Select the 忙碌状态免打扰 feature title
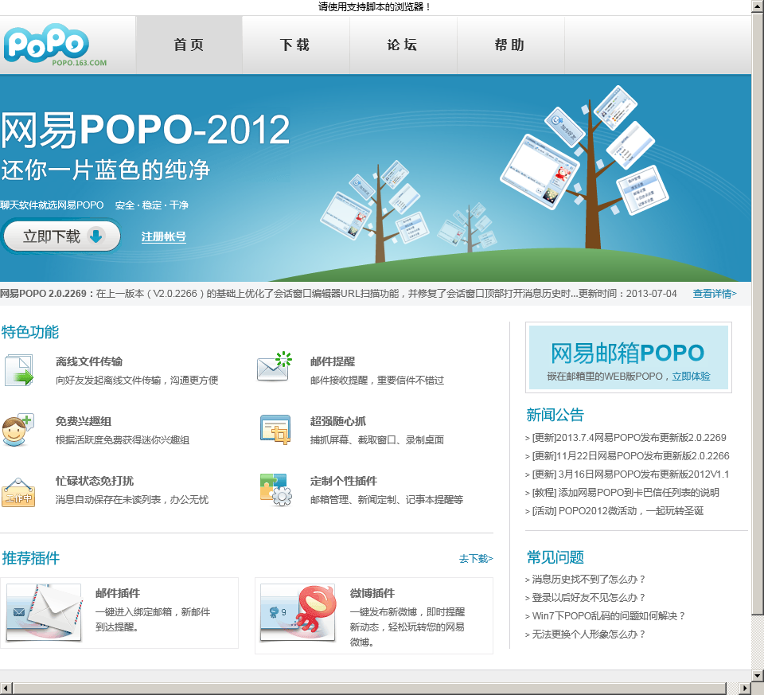Screen dimensions: 764x695 (x=95, y=481)
